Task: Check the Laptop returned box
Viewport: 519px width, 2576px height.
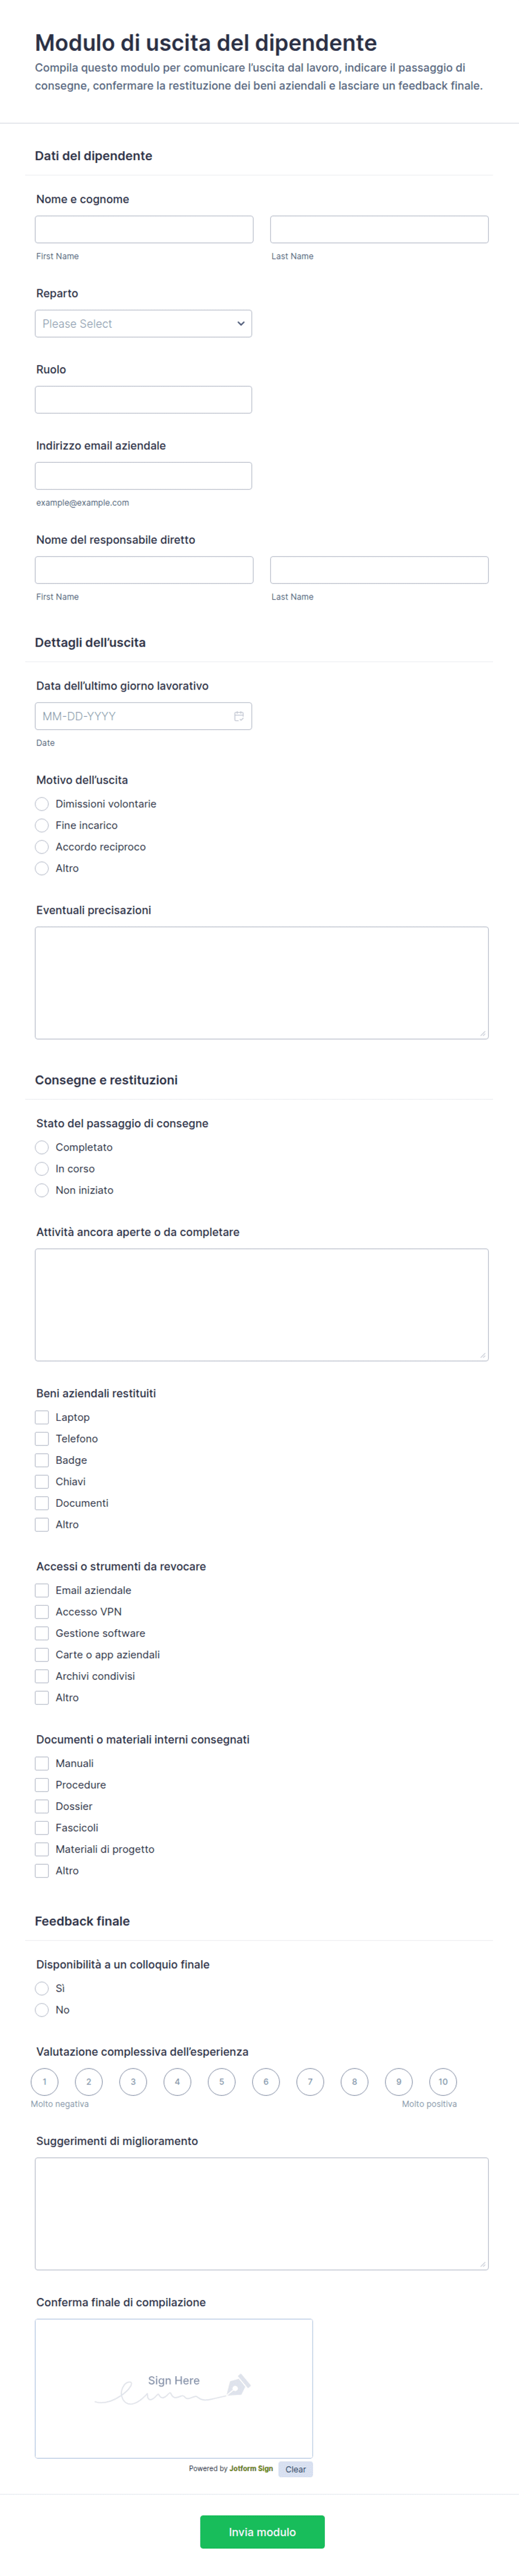Action: click(42, 1417)
